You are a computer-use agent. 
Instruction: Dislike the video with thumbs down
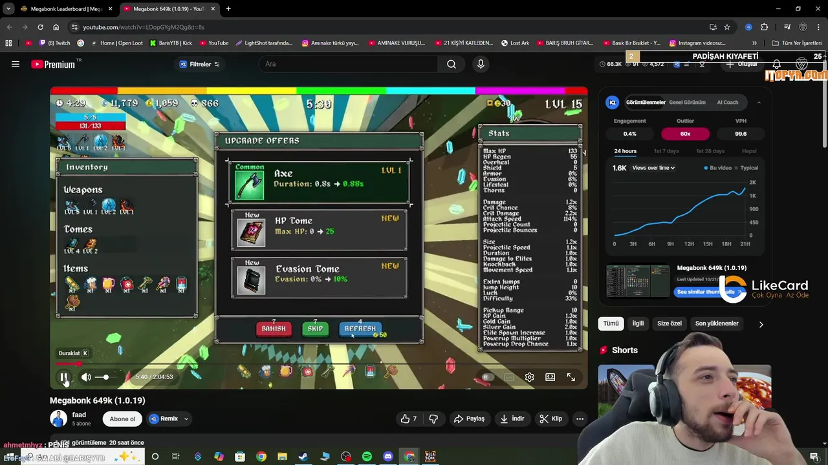[x=433, y=418]
